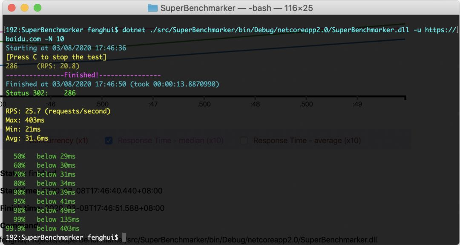
Task: Click the '80% below 34ms' percentile row
Action: pyautogui.click(x=45, y=183)
